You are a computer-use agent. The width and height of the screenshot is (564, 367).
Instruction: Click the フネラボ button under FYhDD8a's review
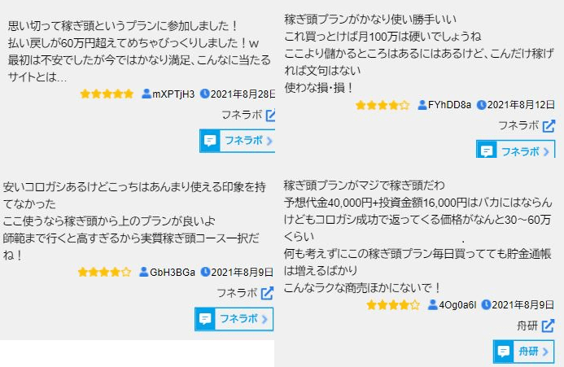(515, 151)
